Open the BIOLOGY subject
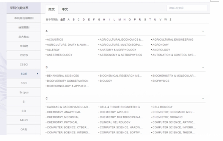This screenshot has width=223, height=141. coord(106,81)
